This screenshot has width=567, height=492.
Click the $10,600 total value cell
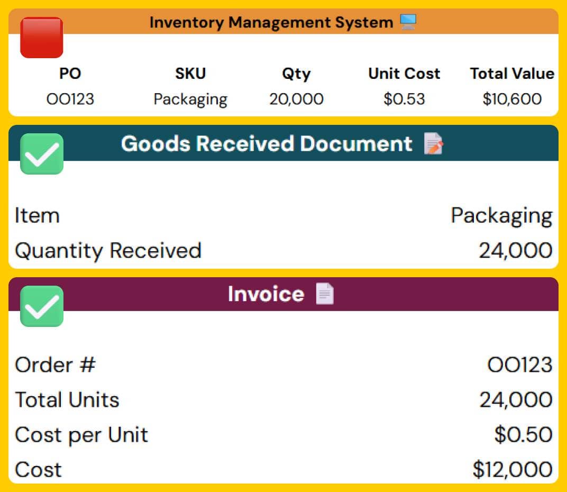[x=512, y=99]
